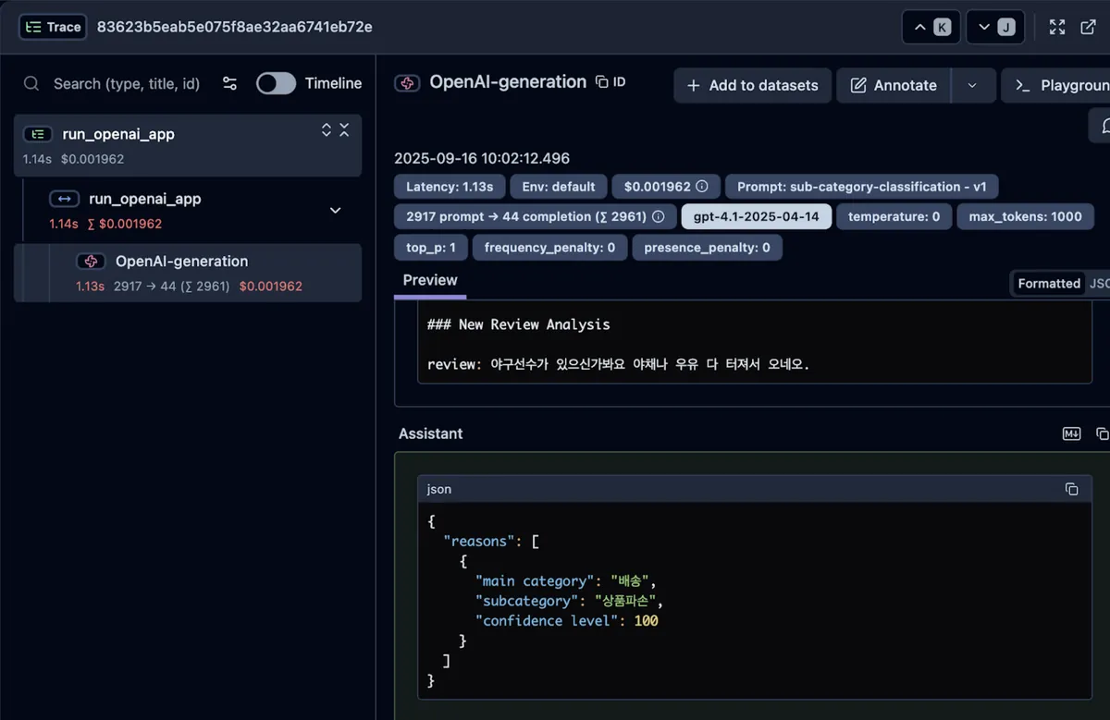Click the markdown download icon above the Assistant output

[x=1071, y=433]
